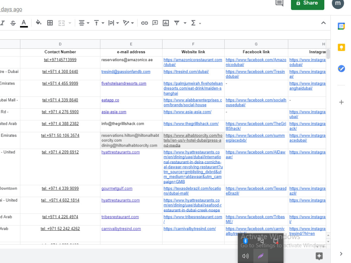
Task: Select the 'Contact Number' header cell
Action: pyautogui.click(x=60, y=52)
